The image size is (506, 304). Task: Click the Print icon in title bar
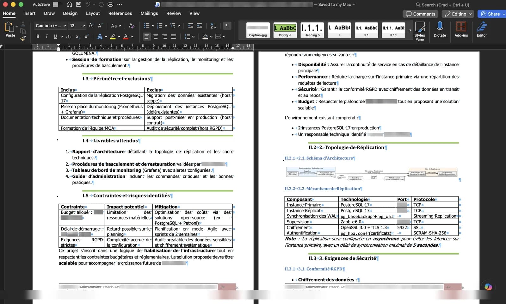110,4
